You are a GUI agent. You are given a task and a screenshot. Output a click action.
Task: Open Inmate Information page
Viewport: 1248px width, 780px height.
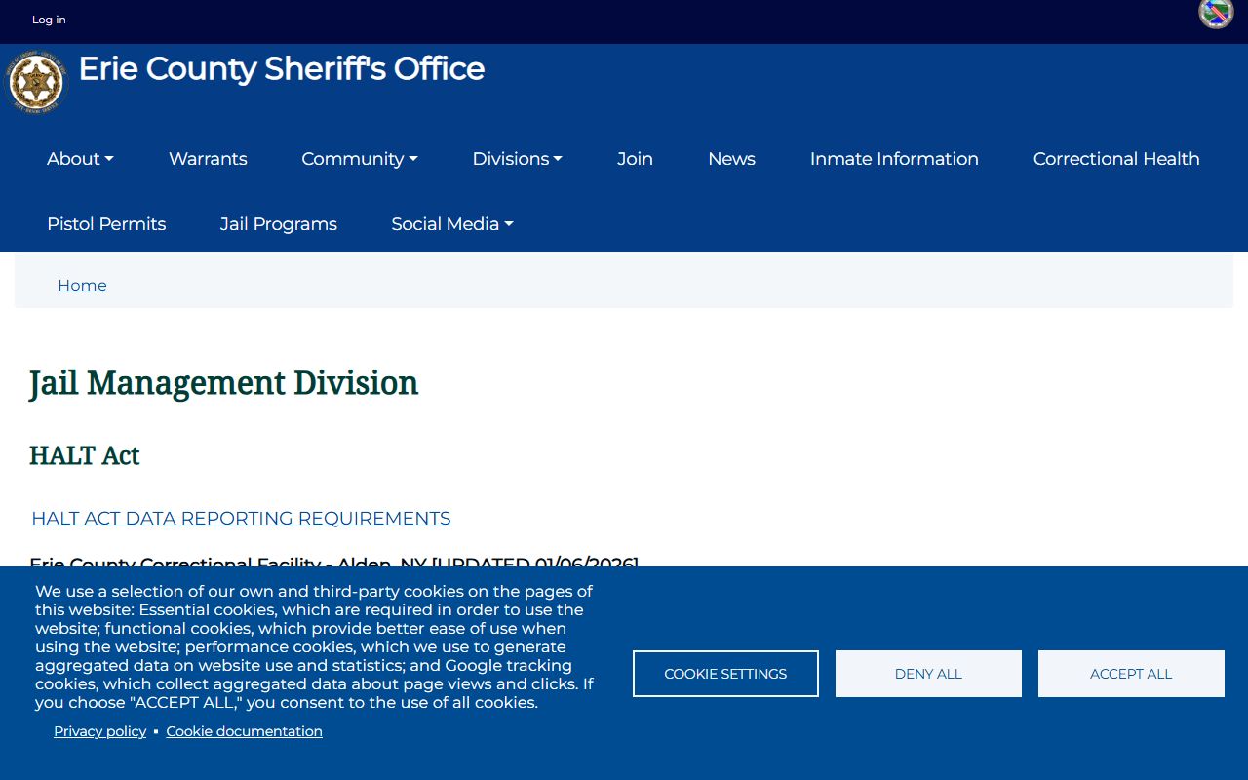(894, 159)
